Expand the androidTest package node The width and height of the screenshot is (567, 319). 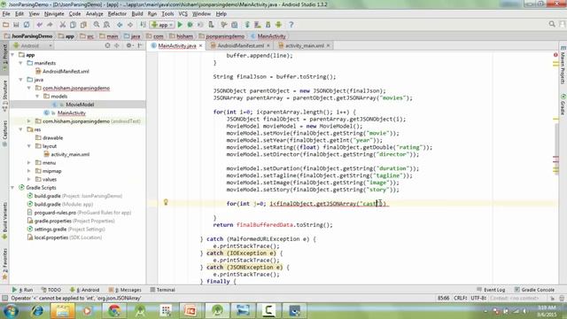click(x=29, y=121)
